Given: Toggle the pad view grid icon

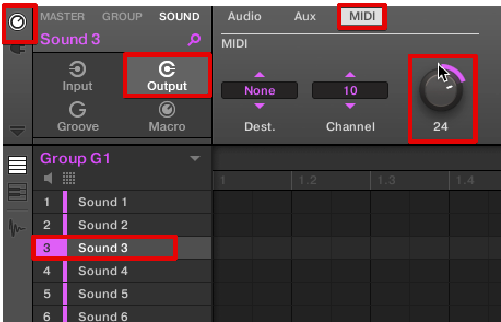Looking at the screenshot, I should tap(69, 178).
